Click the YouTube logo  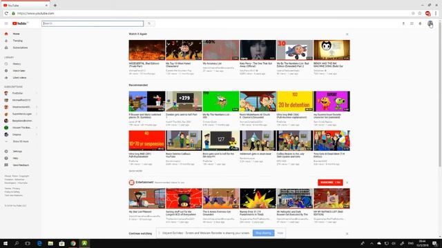(x=20, y=23)
